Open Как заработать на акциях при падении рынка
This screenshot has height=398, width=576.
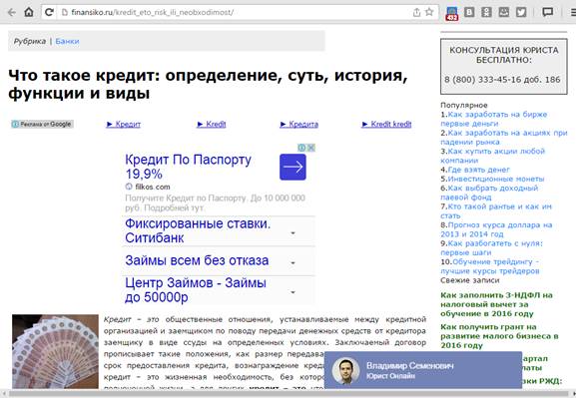point(504,138)
